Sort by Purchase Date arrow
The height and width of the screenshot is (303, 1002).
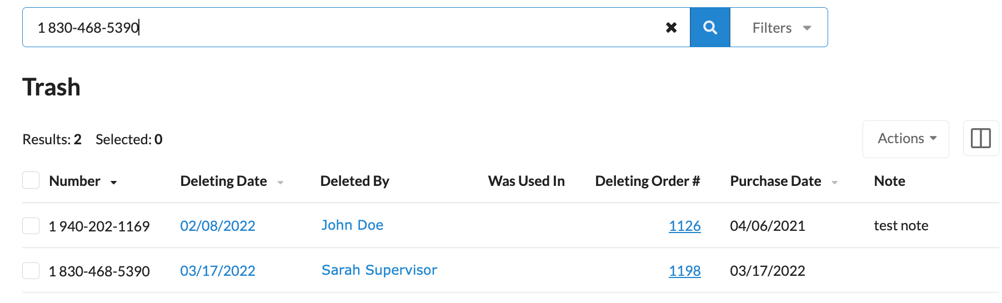pyautogui.click(x=834, y=182)
